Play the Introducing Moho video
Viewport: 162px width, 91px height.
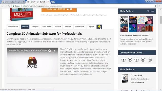point(32,62)
